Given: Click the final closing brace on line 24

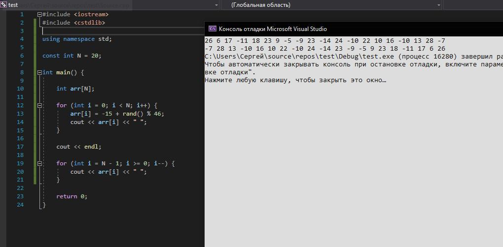Looking at the screenshot, I should point(44,205).
